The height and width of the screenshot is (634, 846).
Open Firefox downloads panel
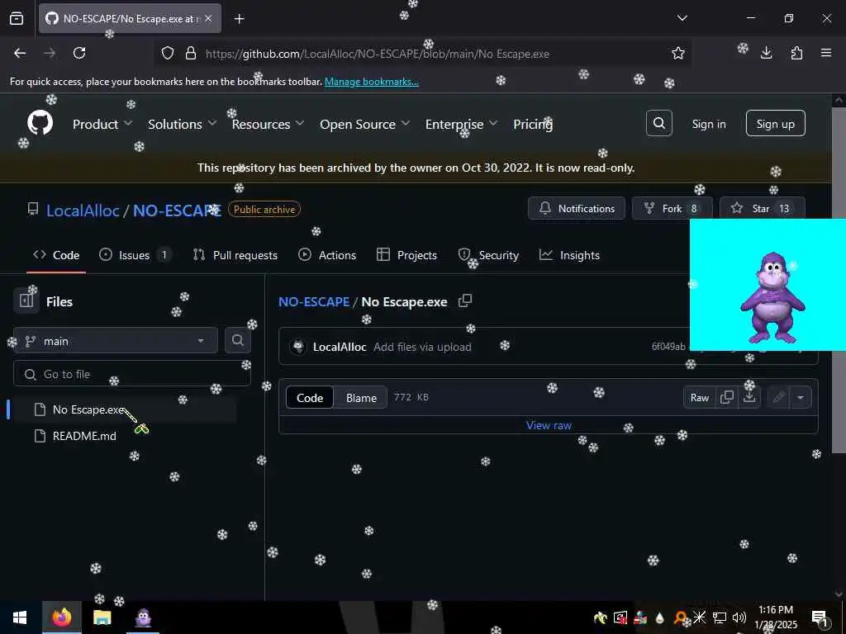point(766,53)
